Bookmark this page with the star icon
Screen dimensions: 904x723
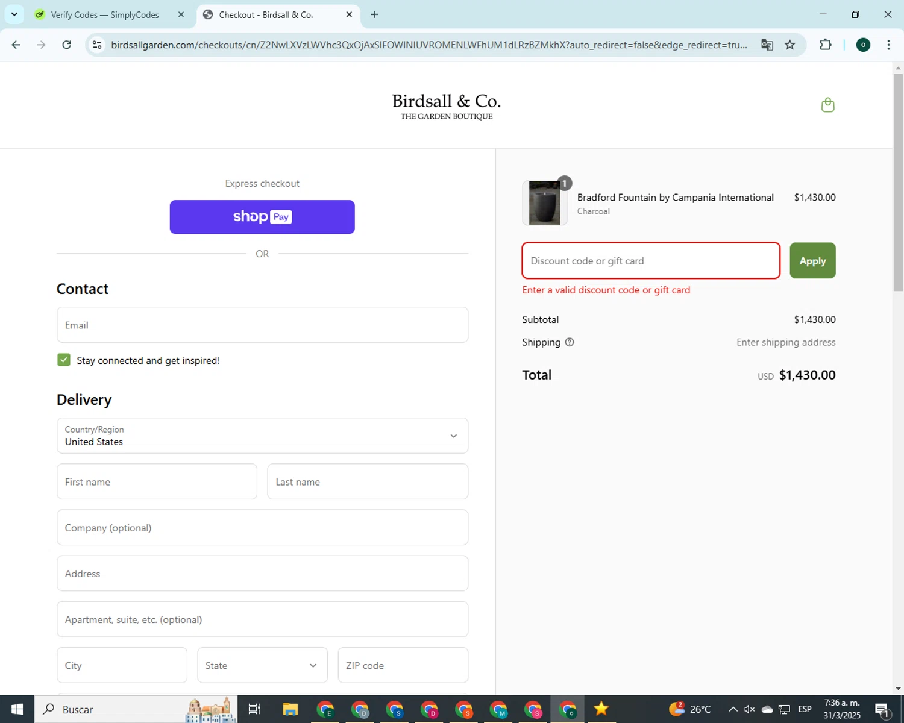(x=790, y=45)
